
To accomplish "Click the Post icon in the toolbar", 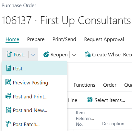I will [9, 54].
